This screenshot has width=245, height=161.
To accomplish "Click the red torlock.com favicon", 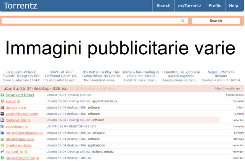I will pyautogui.click(x=2, y=107).
